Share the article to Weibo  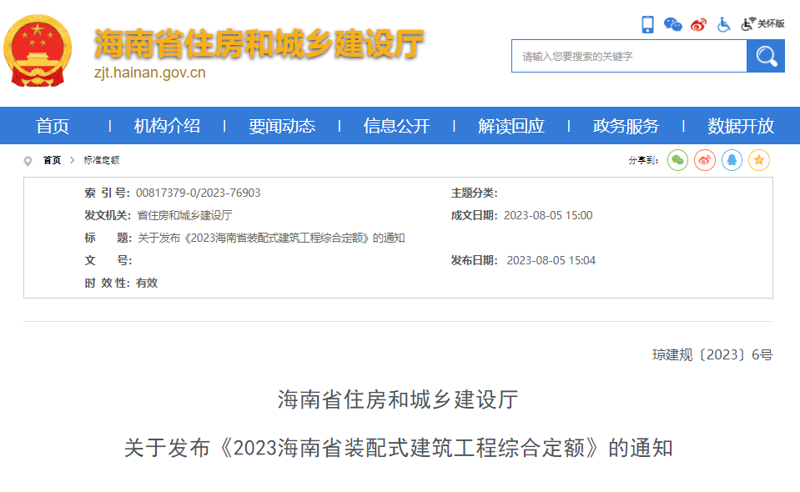pos(704,160)
